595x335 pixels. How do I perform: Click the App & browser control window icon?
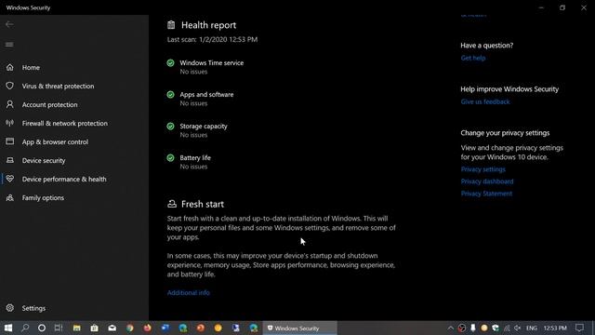point(10,141)
